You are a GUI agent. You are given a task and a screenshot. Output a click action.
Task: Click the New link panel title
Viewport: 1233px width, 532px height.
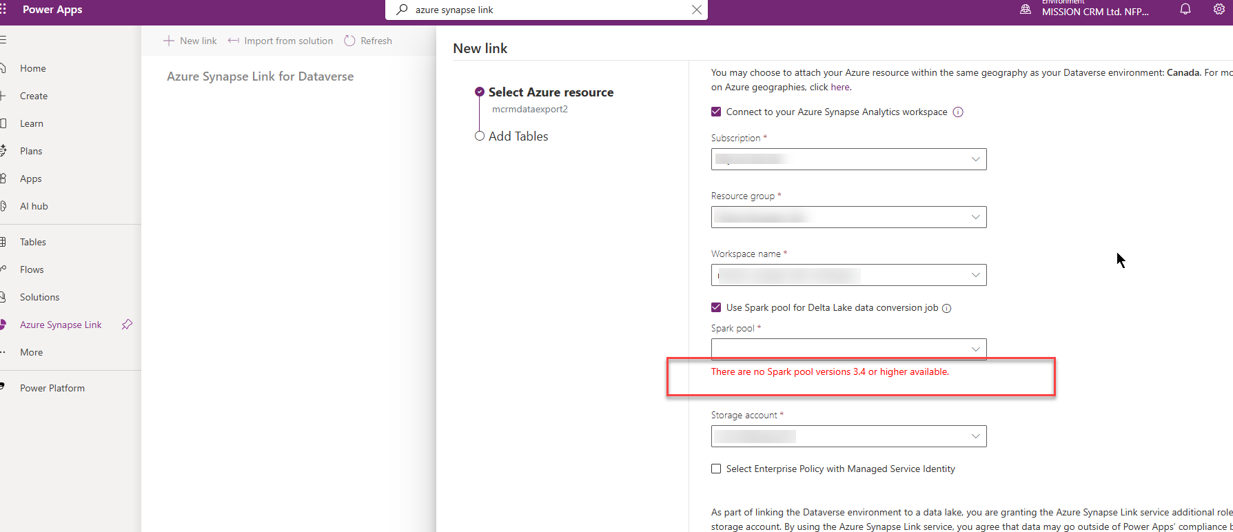pyautogui.click(x=480, y=48)
